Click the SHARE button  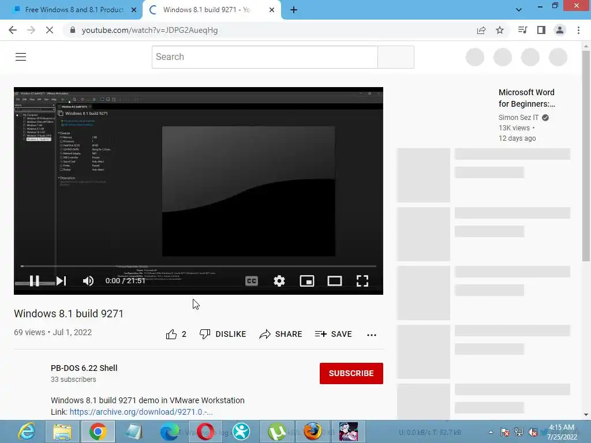pyautogui.click(x=281, y=334)
